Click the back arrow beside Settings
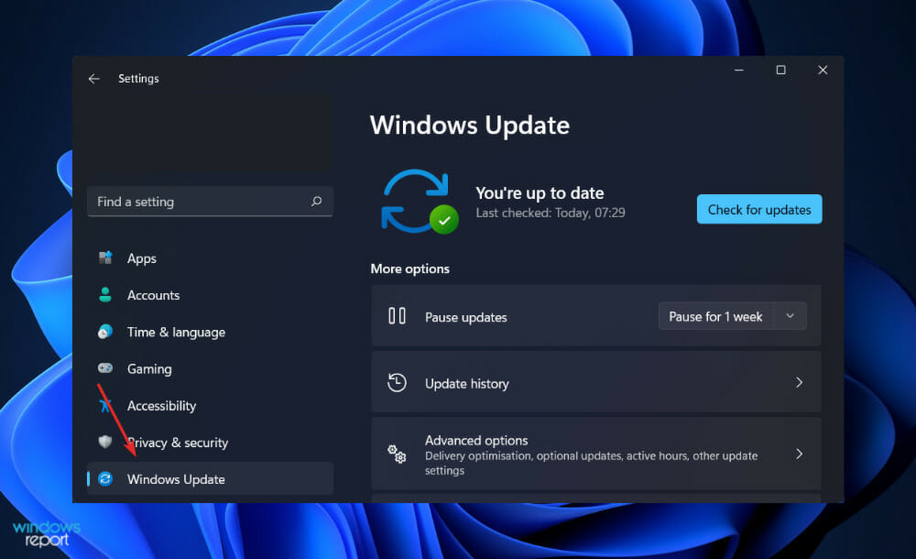 tap(93, 79)
